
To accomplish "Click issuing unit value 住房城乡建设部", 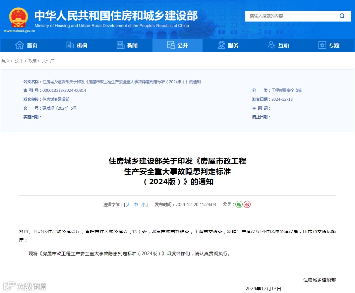I will point(56,99).
